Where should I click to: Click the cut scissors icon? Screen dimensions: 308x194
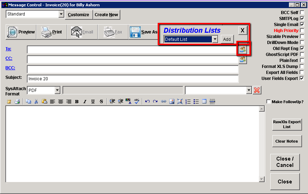36,101
